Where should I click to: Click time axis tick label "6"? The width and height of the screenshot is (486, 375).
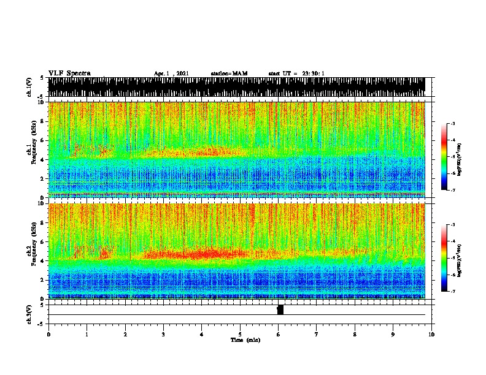278,335
